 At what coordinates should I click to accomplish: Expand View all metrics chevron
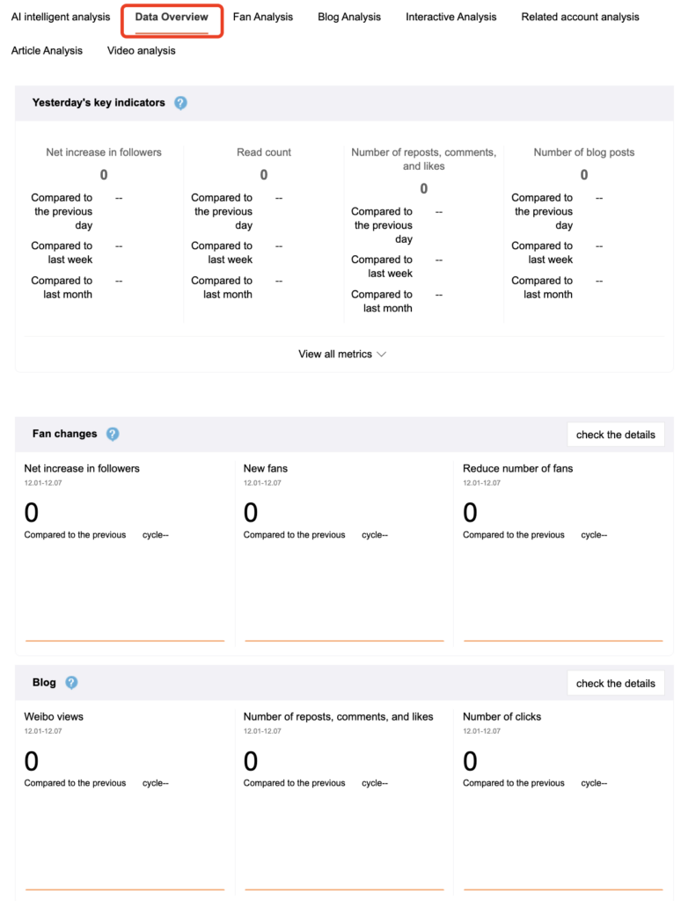pos(382,355)
